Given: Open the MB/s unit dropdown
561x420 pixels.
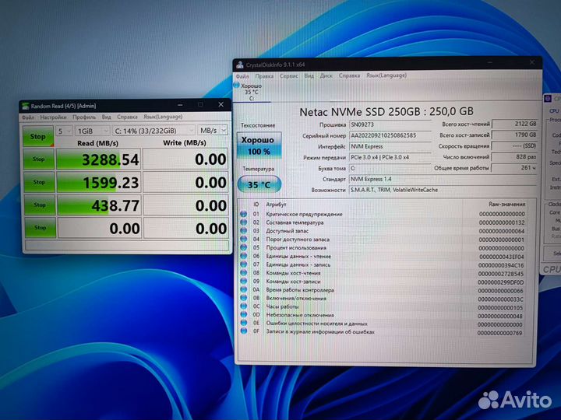Looking at the screenshot, I should click(213, 131).
